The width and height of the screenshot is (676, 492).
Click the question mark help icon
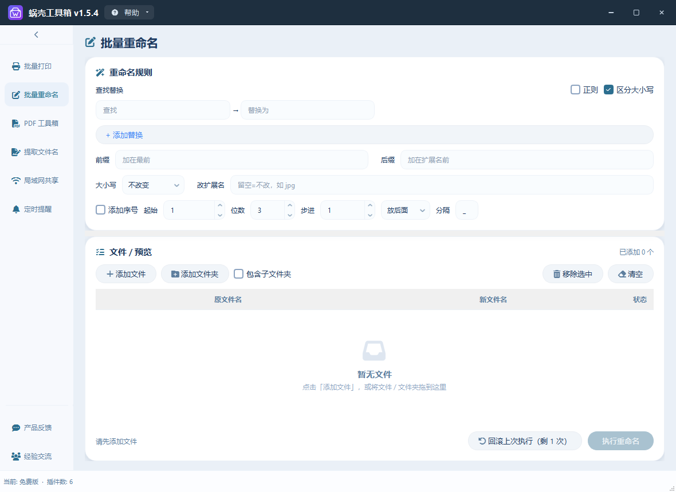pyautogui.click(x=115, y=13)
